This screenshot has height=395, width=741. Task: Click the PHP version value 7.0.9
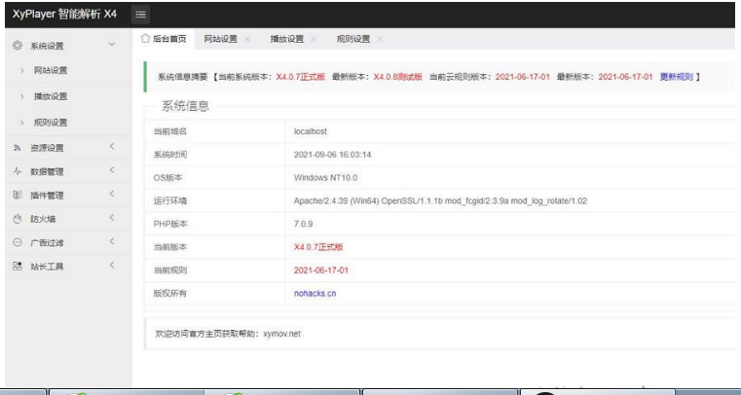(x=303, y=224)
